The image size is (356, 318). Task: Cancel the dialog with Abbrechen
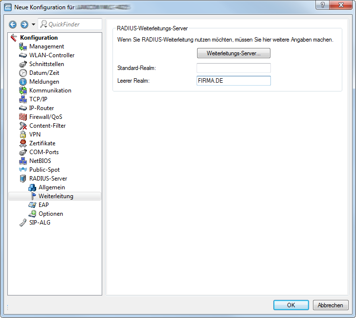pos(330,305)
